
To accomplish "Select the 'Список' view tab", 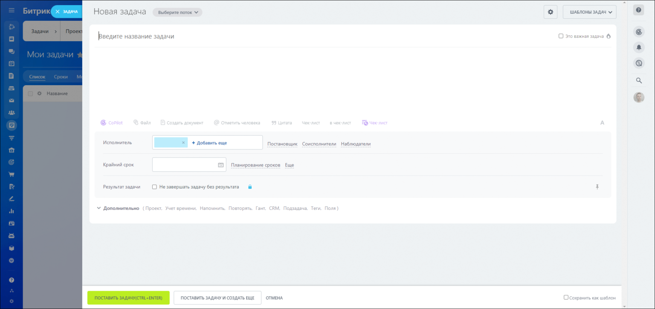I will tap(37, 77).
